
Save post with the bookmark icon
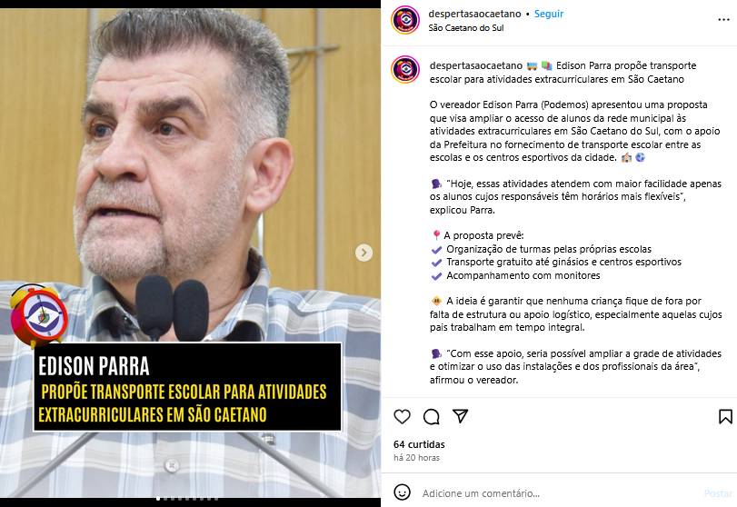(725, 417)
